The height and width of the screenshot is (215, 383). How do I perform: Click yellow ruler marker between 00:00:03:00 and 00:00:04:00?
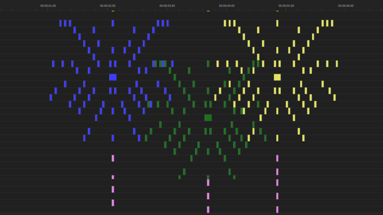(x=208, y=10)
